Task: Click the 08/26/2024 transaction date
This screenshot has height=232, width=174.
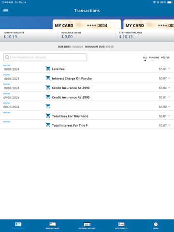Action: (11, 107)
